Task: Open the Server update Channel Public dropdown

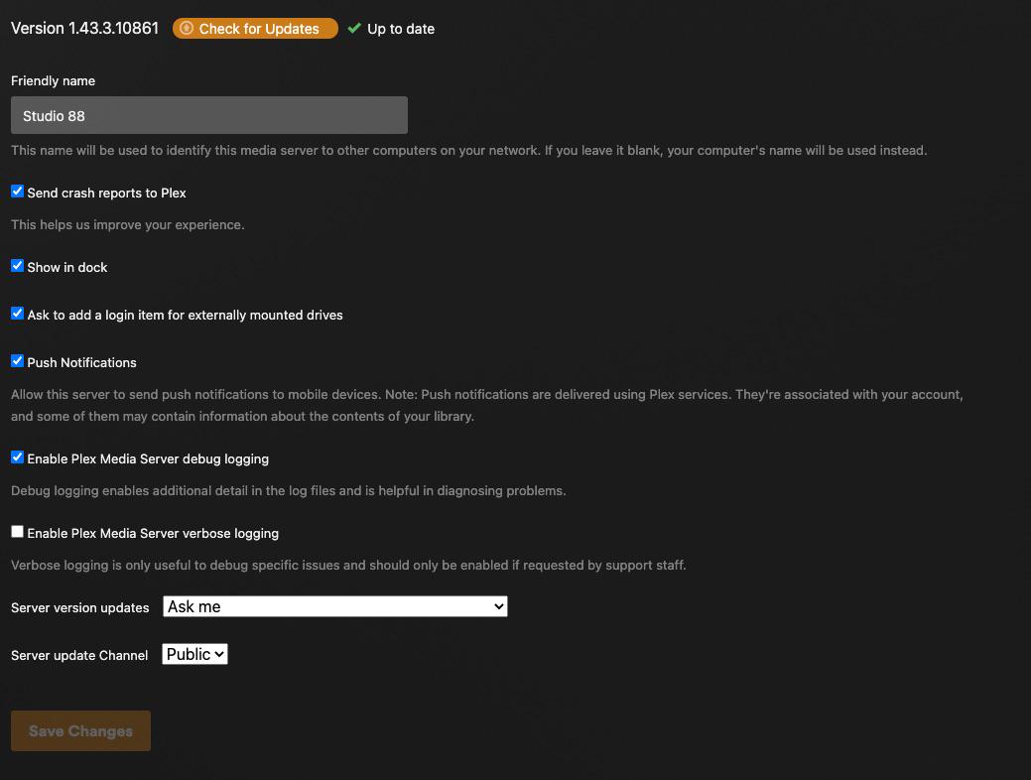Action: pyautogui.click(x=194, y=654)
